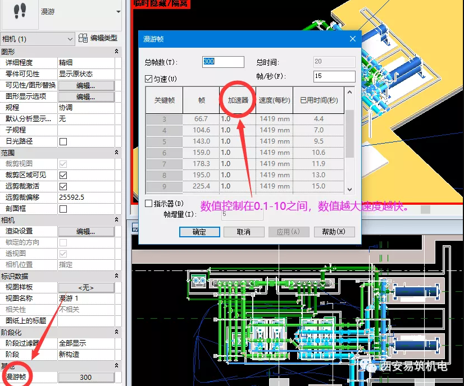Click the 总帧数 input field
This screenshot has width=464, height=386.
click(223, 62)
